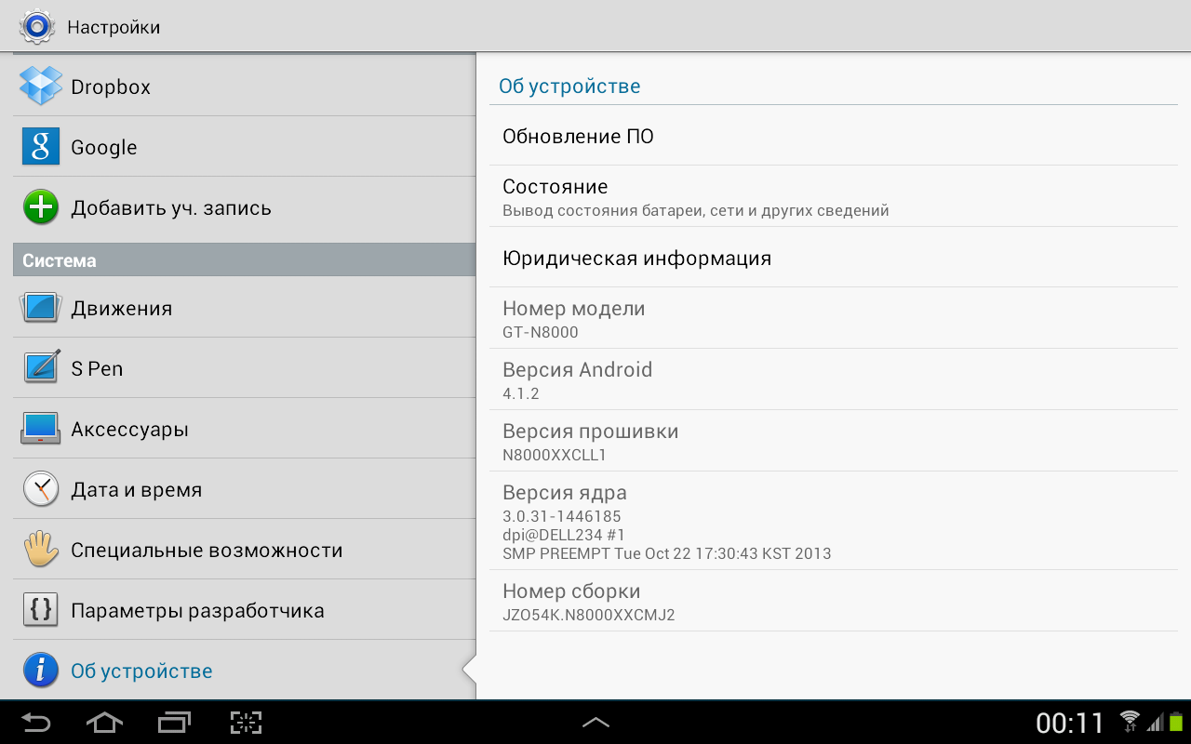The height and width of the screenshot is (744, 1191).
Task: Tap the Номер сборки build number row
Action: pyautogui.click(x=833, y=601)
